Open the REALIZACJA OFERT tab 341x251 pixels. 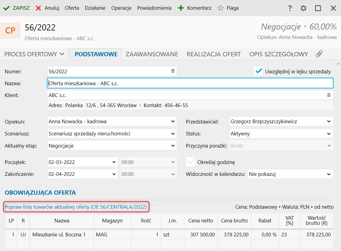(x=214, y=54)
